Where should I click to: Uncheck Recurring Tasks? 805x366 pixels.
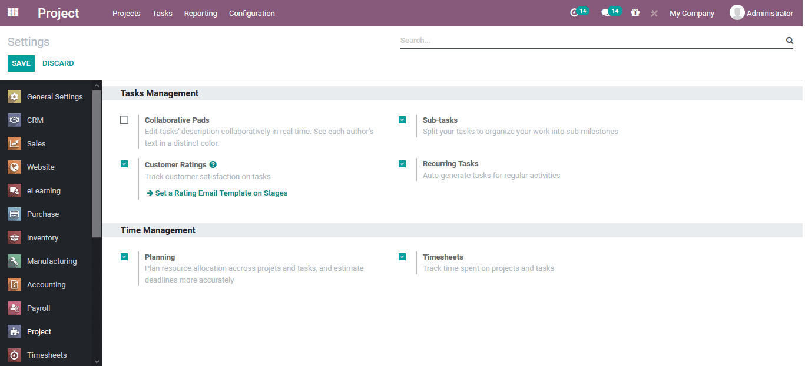pyautogui.click(x=402, y=163)
